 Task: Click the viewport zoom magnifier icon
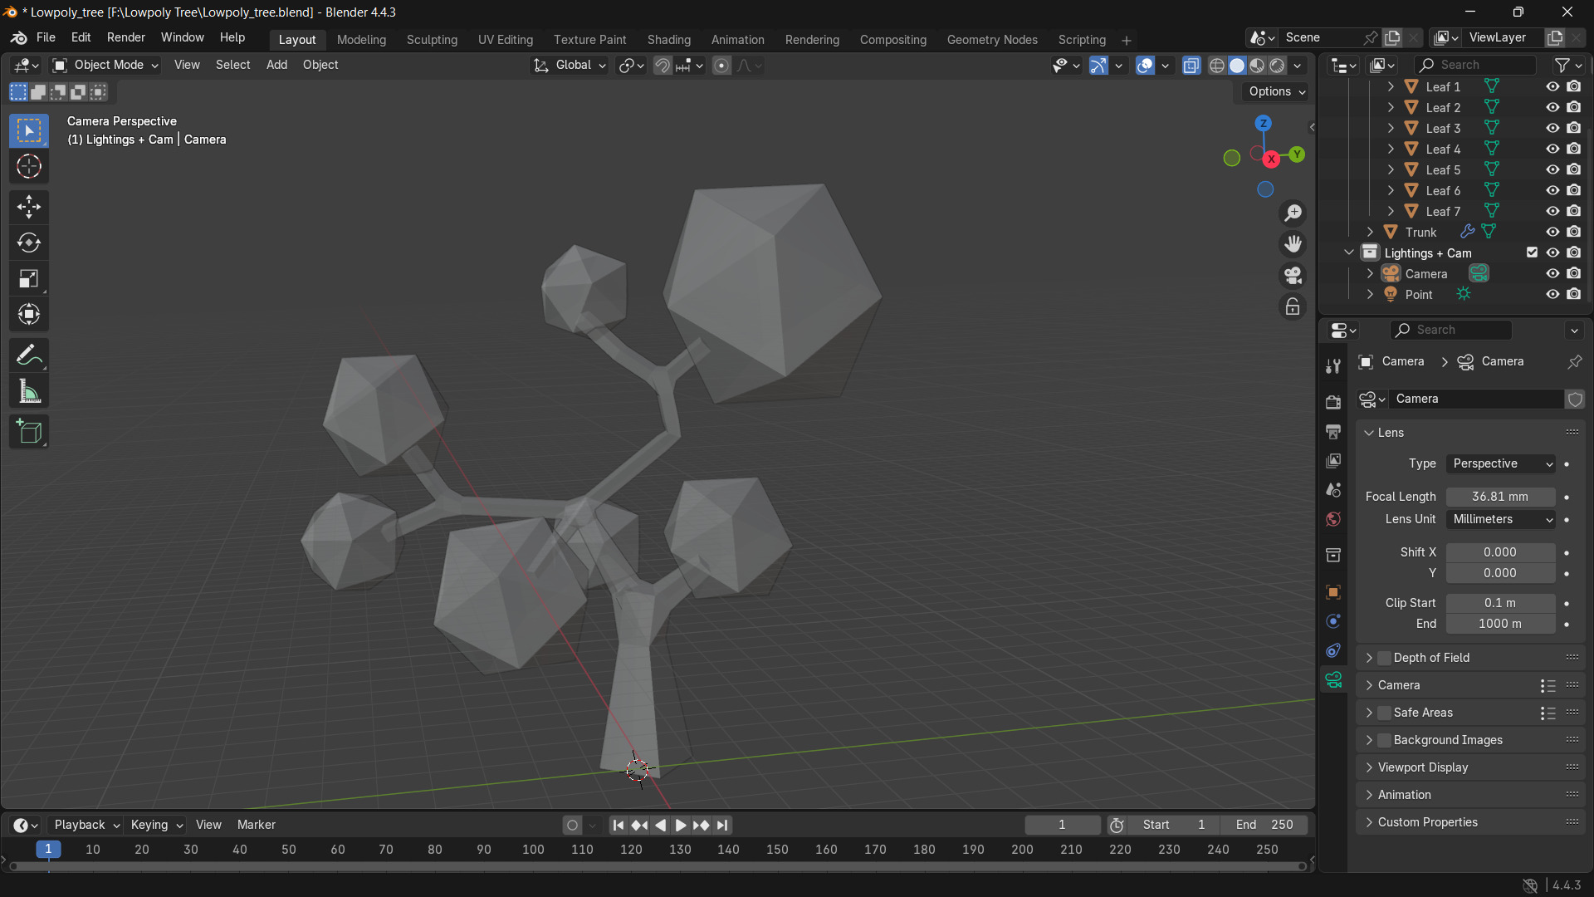tap(1293, 213)
